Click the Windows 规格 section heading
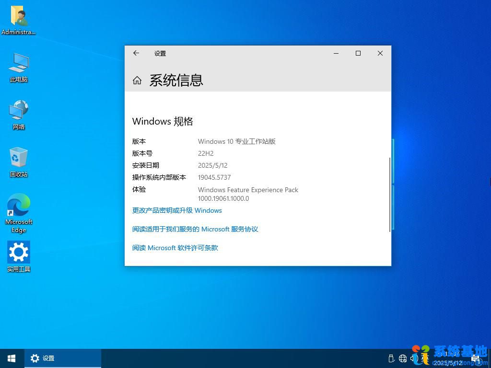 tap(163, 121)
